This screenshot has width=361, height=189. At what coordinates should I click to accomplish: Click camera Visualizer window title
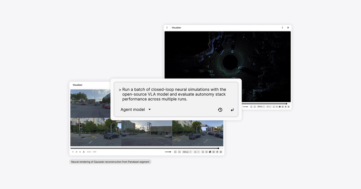(x=77, y=85)
